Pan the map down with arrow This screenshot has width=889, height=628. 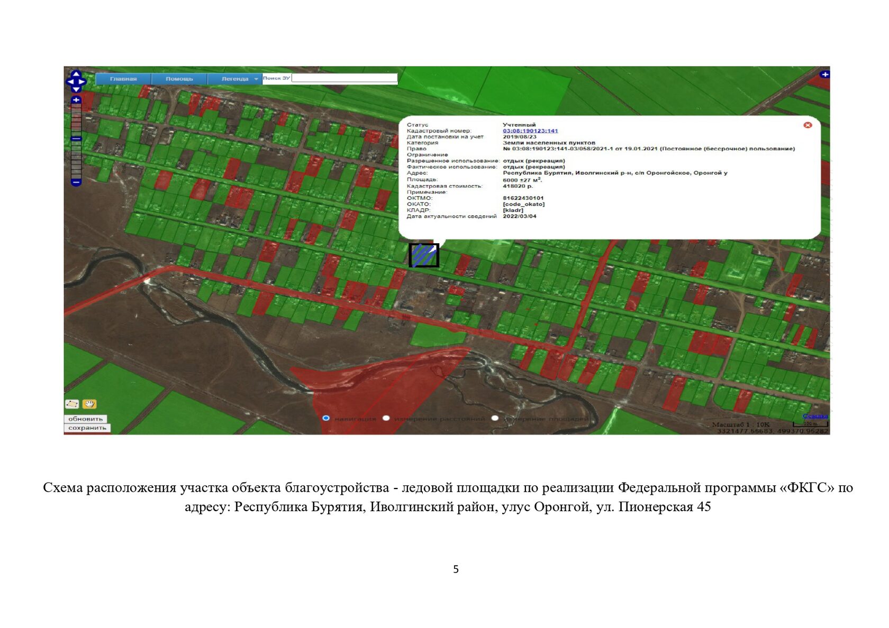point(76,89)
